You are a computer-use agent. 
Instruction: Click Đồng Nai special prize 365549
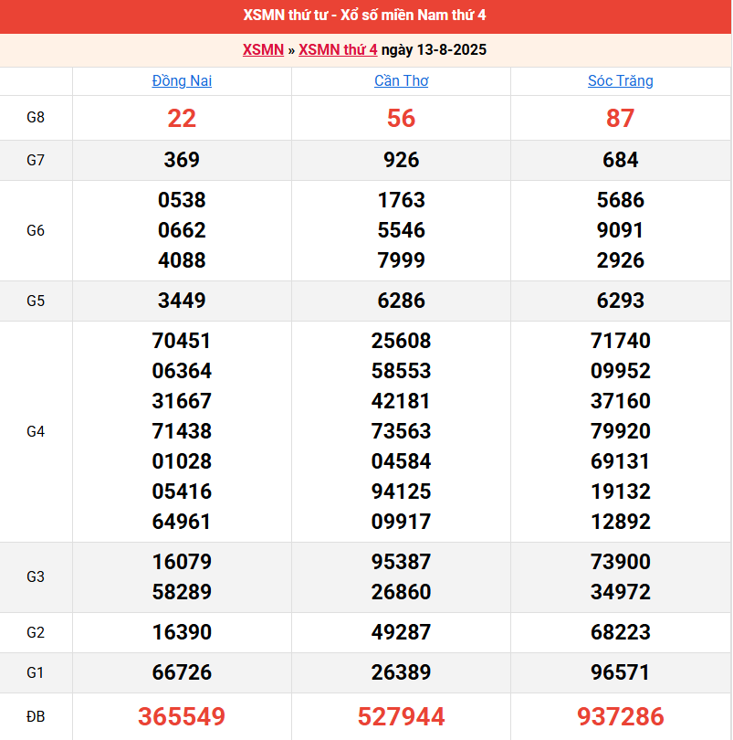coord(182,717)
